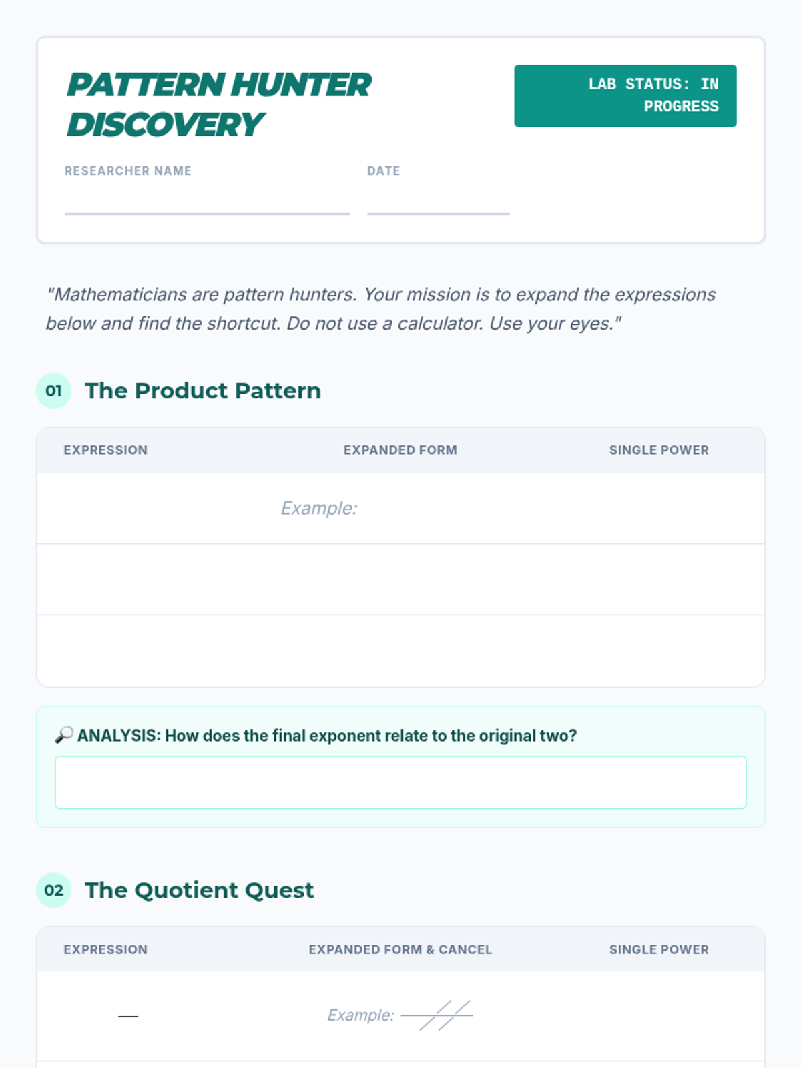Click the italic pattern hunters mission quote

tap(380, 308)
